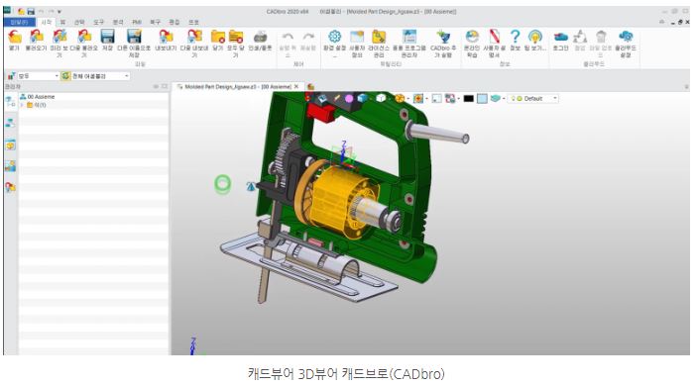Switch to the 분석 ribbon tab
Viewport: 697px width, 387px height.
coord(118,22)
